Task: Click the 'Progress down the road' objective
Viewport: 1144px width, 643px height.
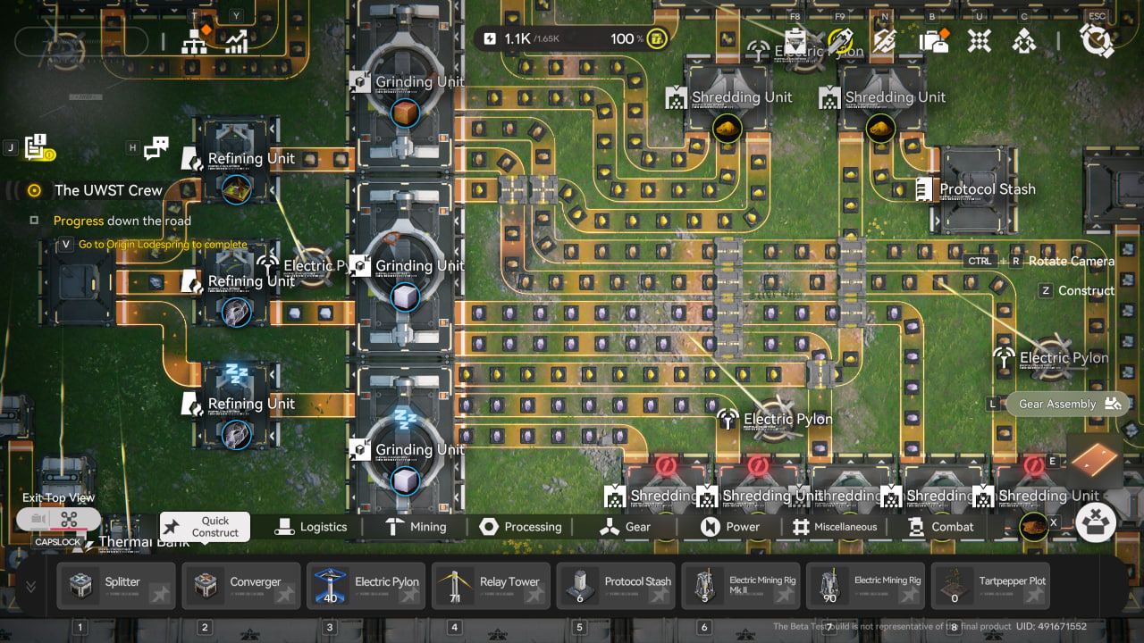Action: [x=122, y=221]
